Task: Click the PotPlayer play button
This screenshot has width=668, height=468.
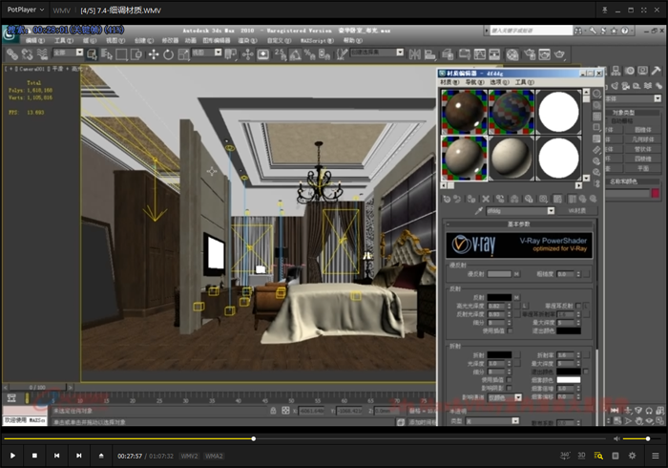Action: [12, 456]
